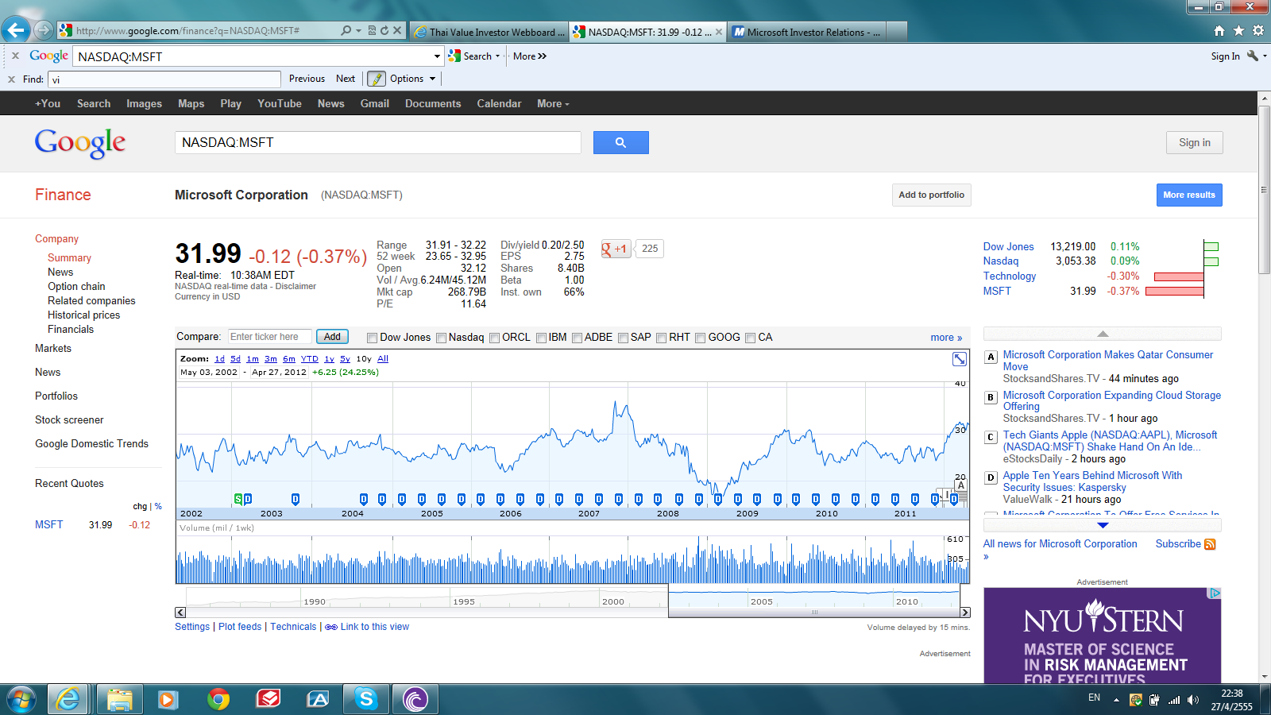Open browser tools gear icon

pyautogui.click(x=1258, y=31)
